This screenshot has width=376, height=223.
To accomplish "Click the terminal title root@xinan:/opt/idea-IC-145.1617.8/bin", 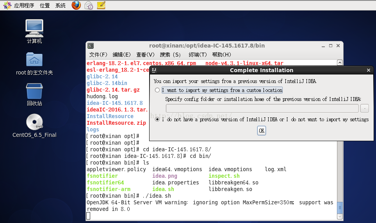I will click(207, 46).
